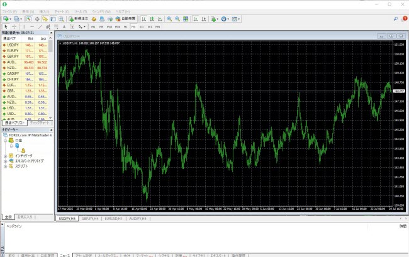Toggle the 自動売買 auto trading button

point(125,19)
